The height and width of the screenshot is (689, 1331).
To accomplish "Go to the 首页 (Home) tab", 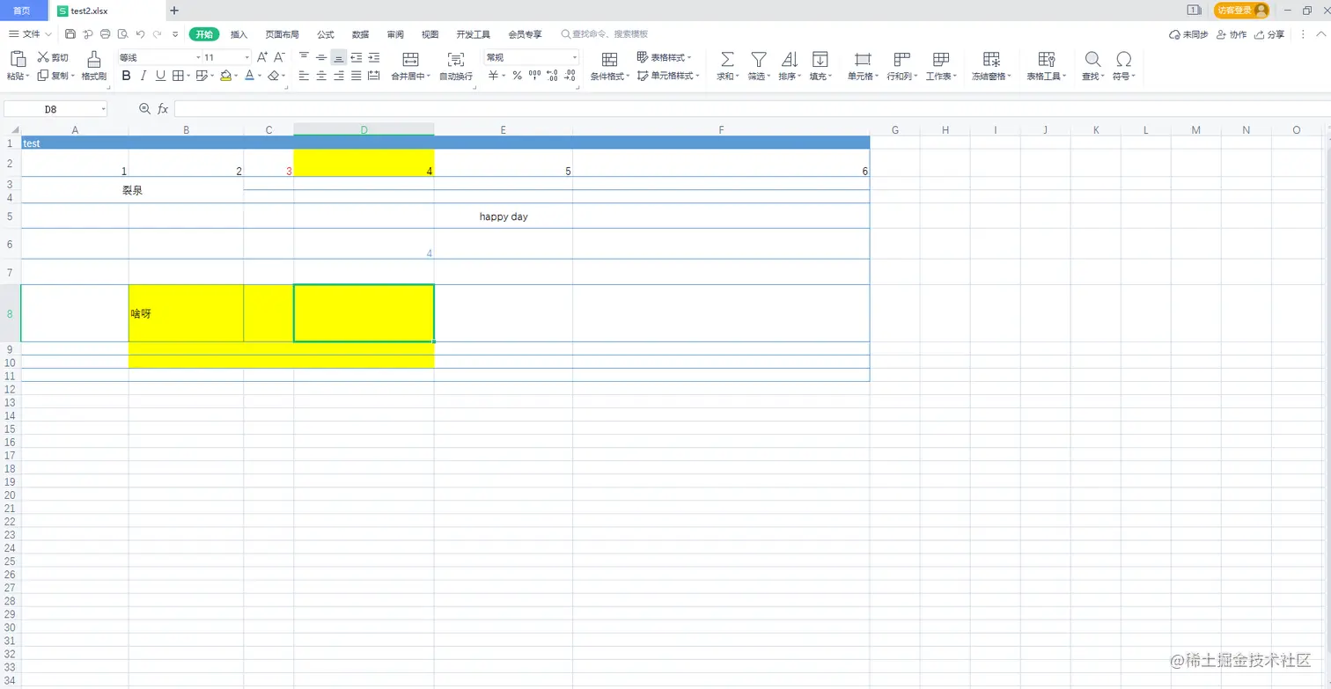I will (x=22, y=11).
